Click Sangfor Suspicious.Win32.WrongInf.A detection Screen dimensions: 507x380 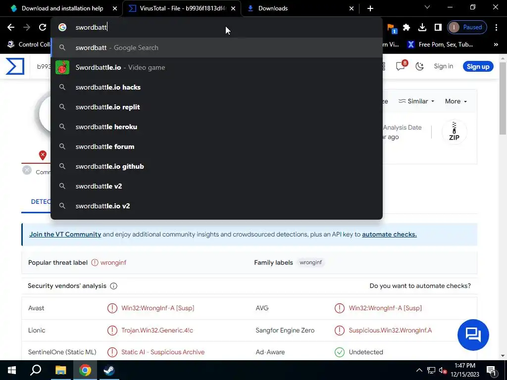pyautogui.click(x=390, y=331)
